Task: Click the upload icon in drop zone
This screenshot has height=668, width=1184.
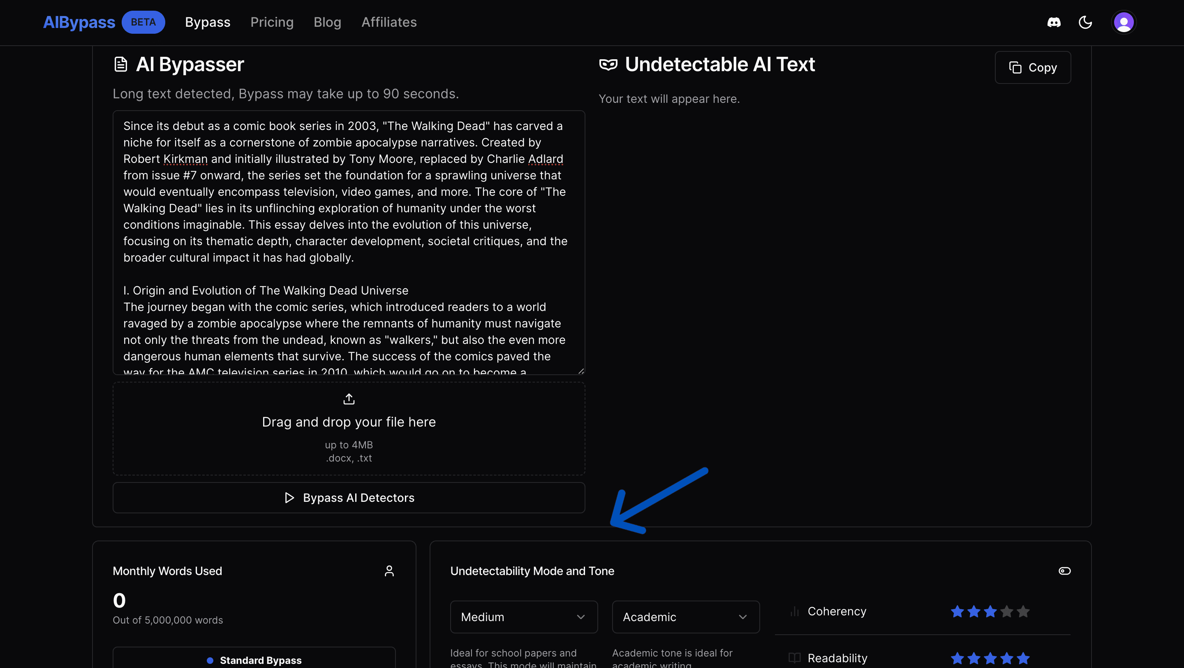Action: coord(349,399)
